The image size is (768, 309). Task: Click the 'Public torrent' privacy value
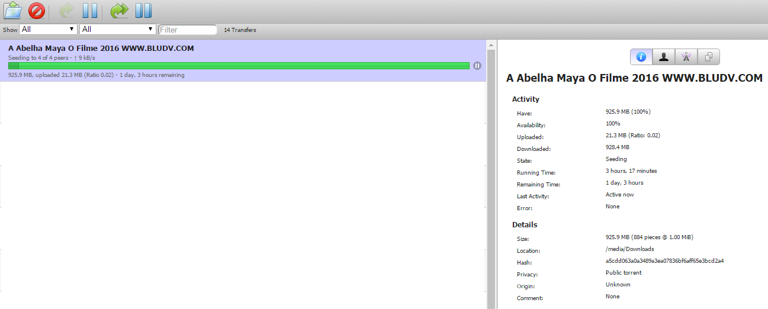(624, 272)
